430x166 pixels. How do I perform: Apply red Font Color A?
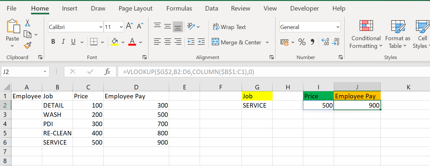(x=132, y=42)
